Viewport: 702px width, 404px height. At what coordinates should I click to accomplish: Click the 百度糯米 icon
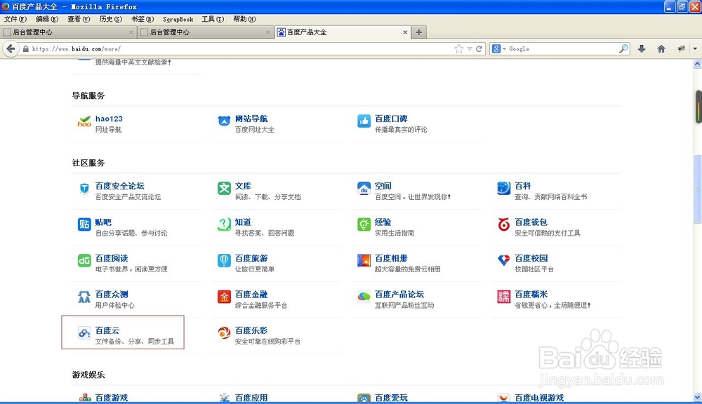[503, 297]
